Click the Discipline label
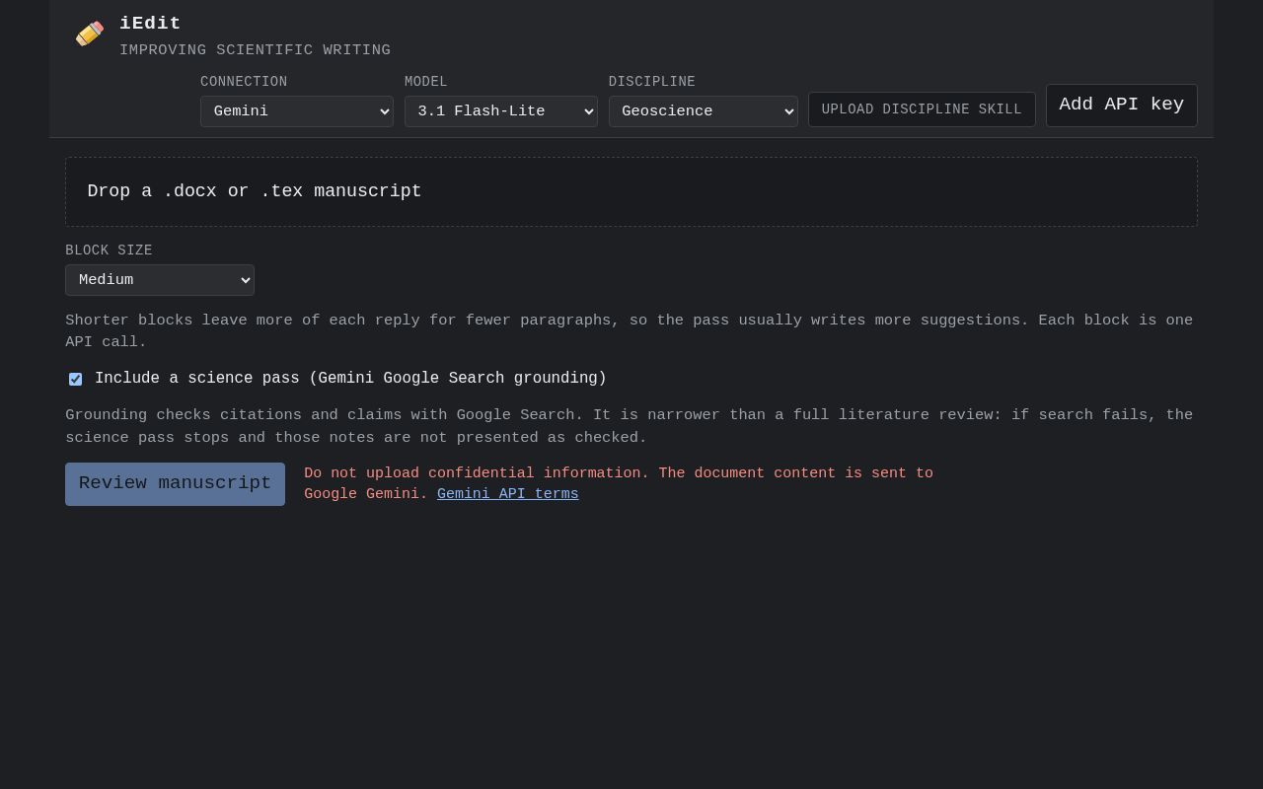Screen dimensions: 1263x789 [x=652, y=82]
